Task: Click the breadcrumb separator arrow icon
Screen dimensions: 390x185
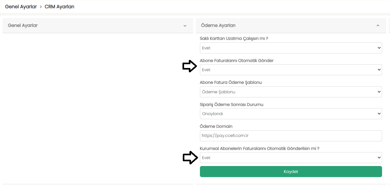Action: tap(41, 7)
